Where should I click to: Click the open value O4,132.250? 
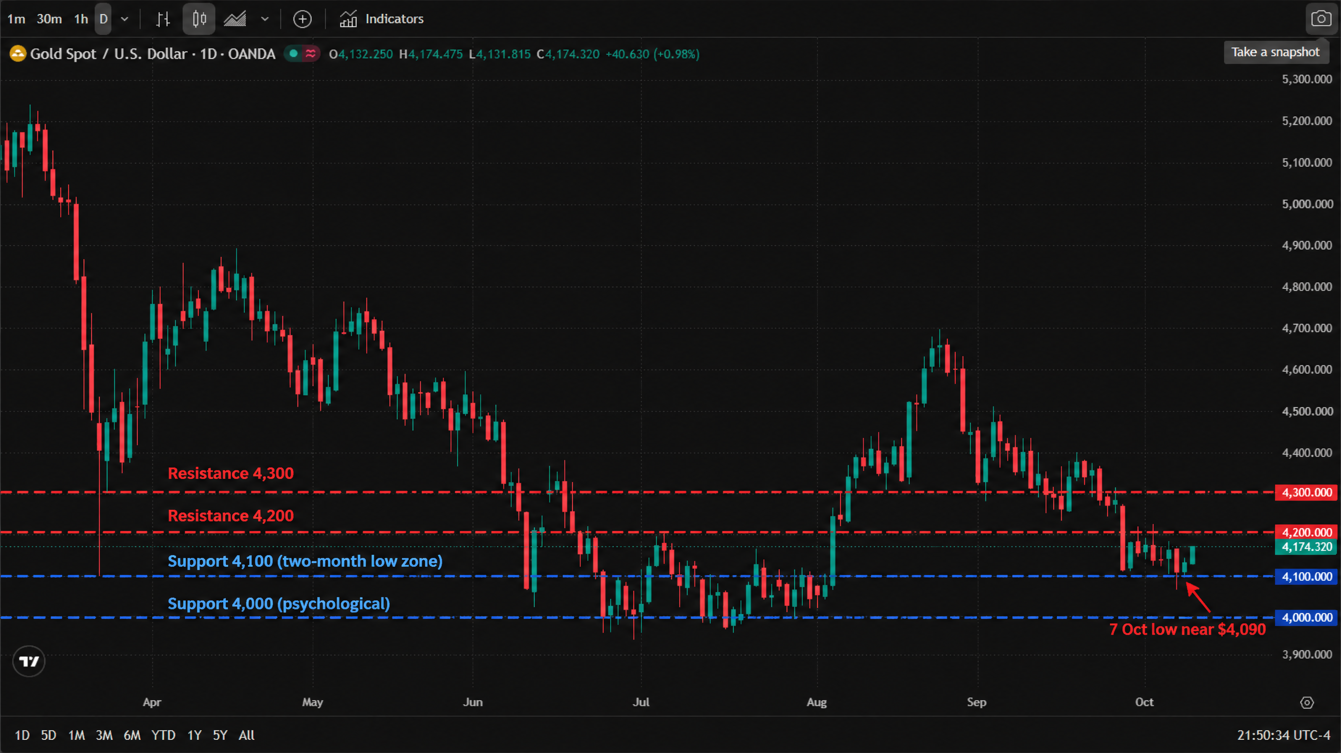361,54
